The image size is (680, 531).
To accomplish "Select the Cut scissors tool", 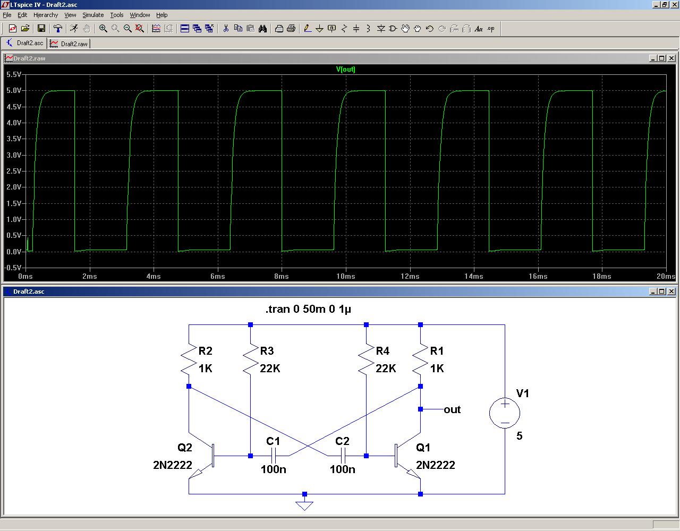I will (x=226, y=29).
